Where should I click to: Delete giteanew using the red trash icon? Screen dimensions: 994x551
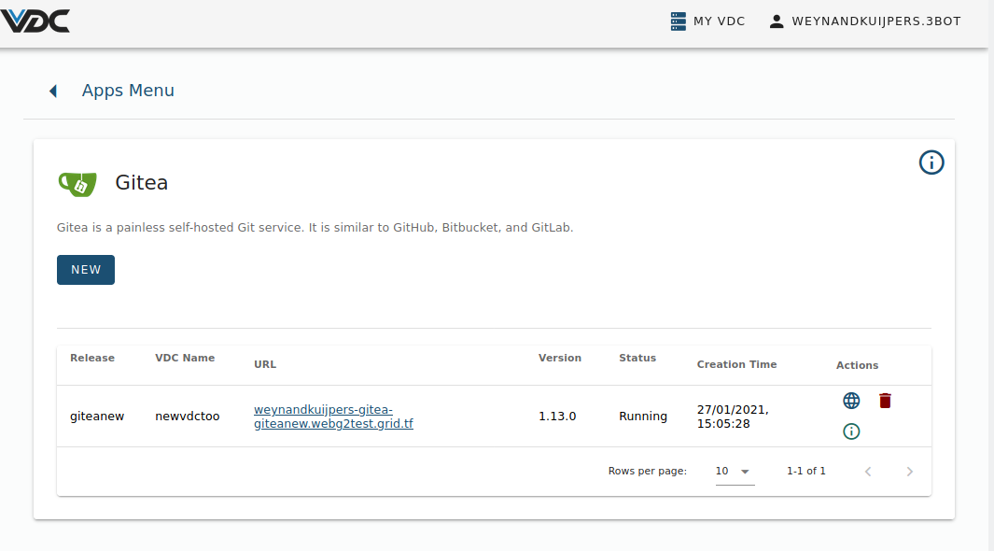pyautogui.click(x=885, y=401)
